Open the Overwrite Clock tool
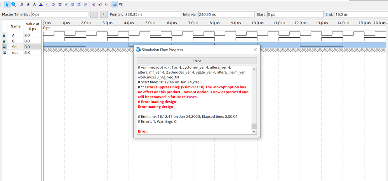 coord(73,4)
